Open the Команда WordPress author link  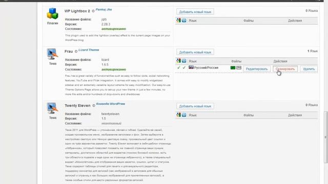point(111,104)
